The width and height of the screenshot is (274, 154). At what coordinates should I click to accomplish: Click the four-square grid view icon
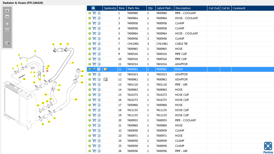click(x=7, y=24)
